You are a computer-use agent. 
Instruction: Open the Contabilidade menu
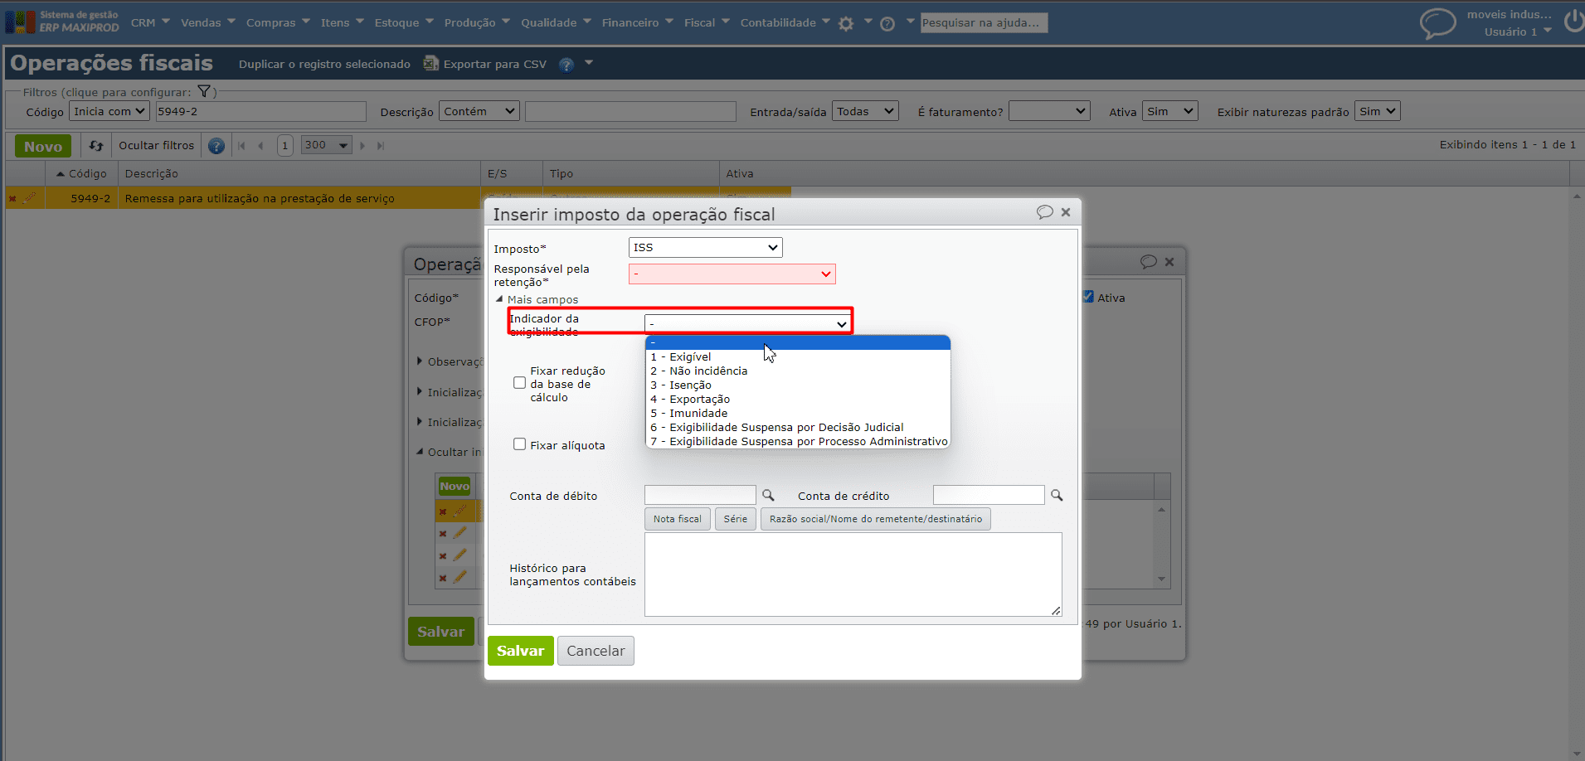click(x=785, y=22)
